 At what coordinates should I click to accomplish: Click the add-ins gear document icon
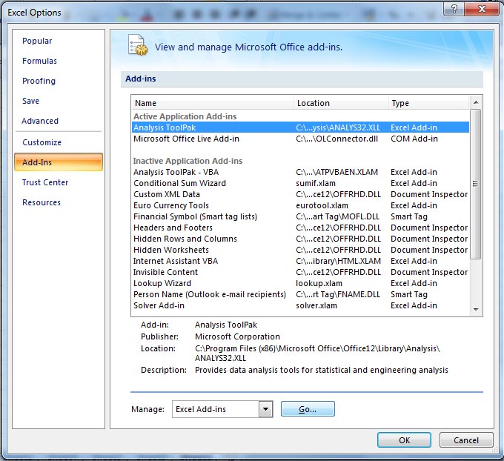[138, 45]
